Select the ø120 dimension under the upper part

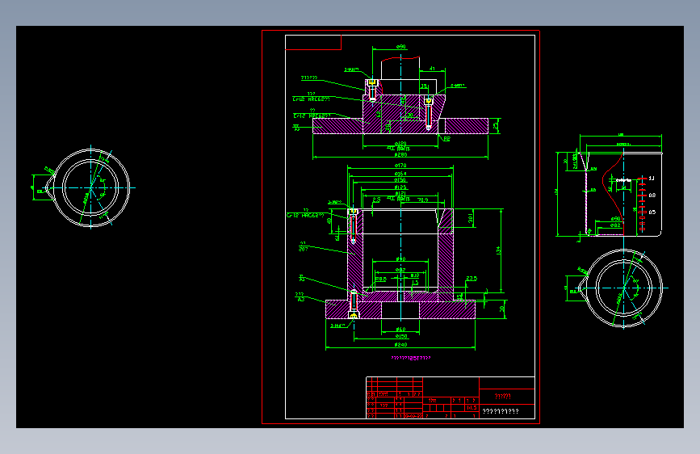coord(400,144)
